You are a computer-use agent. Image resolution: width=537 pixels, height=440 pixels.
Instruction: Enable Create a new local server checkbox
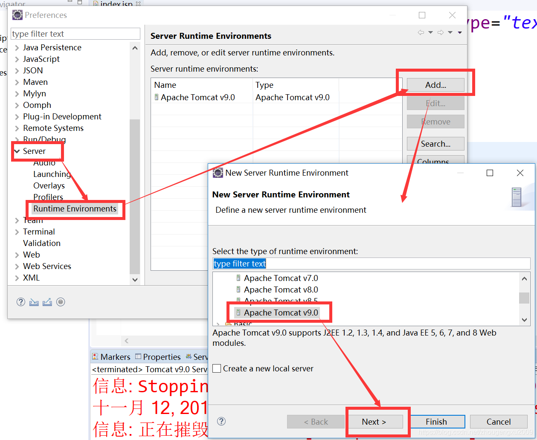(x=217, y=368)
